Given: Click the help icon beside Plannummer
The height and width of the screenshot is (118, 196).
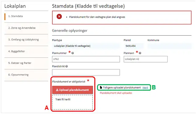Looking at the screenshot, I should 73,53.
